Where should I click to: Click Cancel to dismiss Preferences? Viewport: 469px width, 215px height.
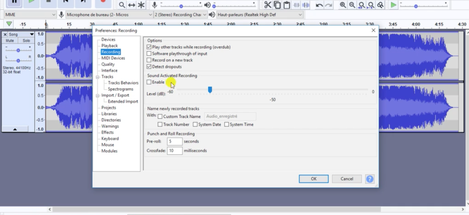[347, 179]
